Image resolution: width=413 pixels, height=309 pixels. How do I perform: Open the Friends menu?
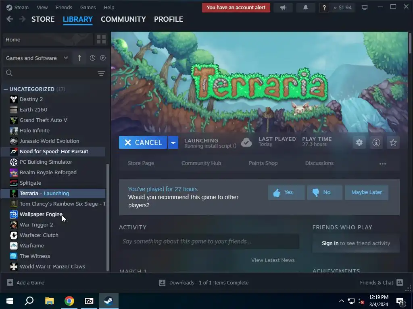(x=64, y=8)
